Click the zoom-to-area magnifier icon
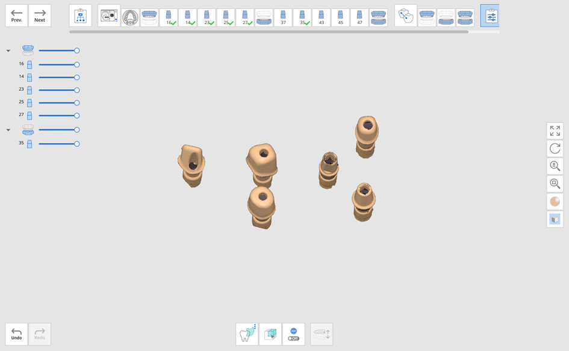 point(555,184)
